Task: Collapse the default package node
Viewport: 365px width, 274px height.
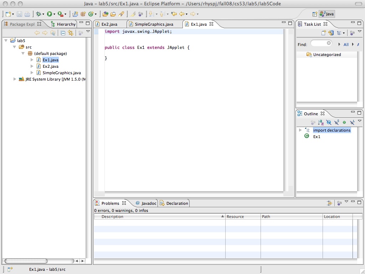Action: [x=23, y=54]
